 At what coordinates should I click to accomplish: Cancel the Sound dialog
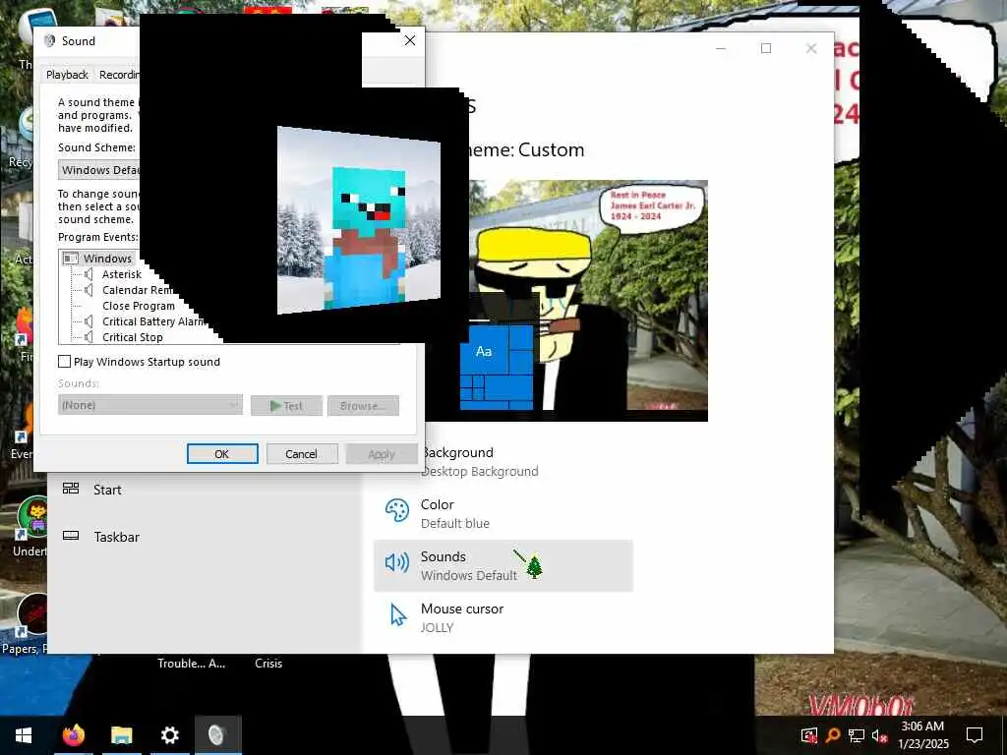click(302, 454)
